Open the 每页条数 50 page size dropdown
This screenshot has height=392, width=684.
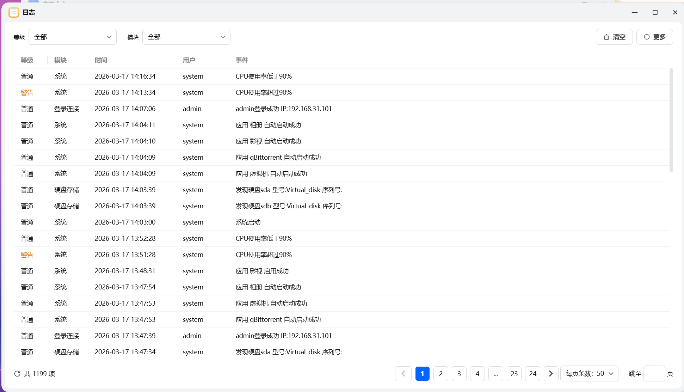pos(589,374)
